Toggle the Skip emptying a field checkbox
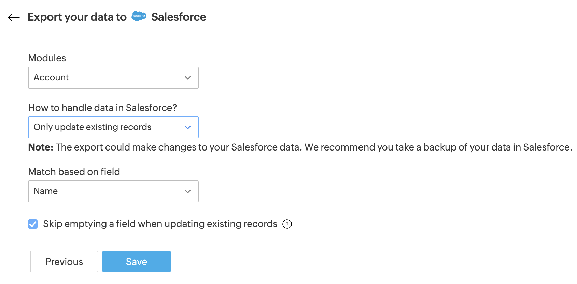 pyautogui.click(x=33, y=224)
